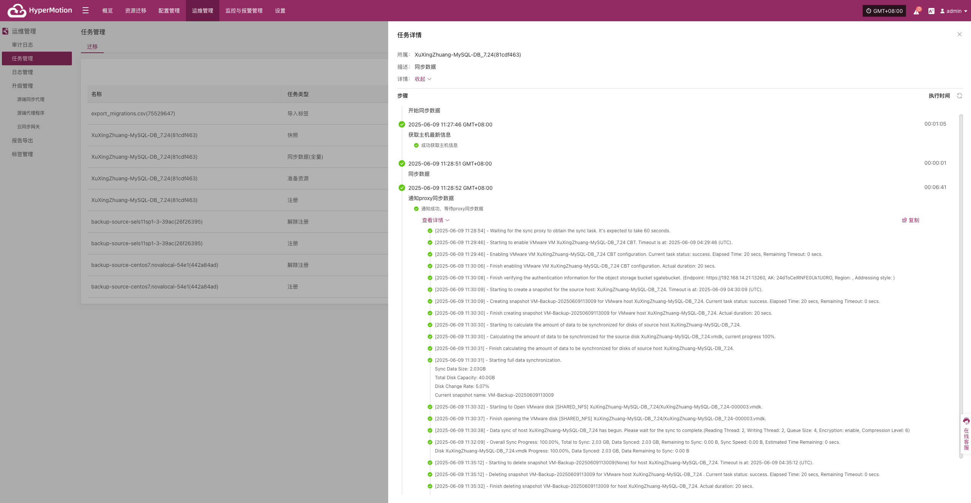Select the 迁移 tab
This screenshot has height=503, width=971.
pos(92,47)
